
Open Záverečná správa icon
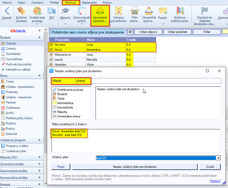(149, 11)
